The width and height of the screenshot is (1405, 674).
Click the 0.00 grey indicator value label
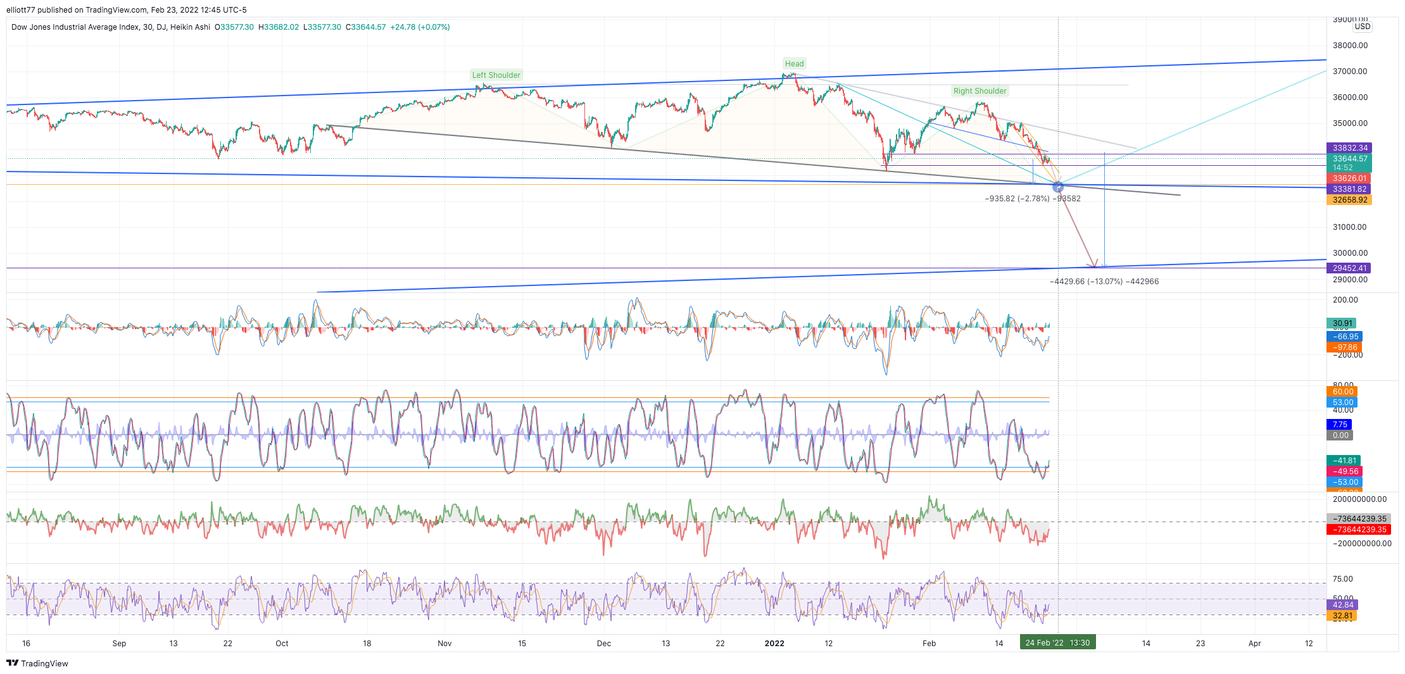[1340, 435]
